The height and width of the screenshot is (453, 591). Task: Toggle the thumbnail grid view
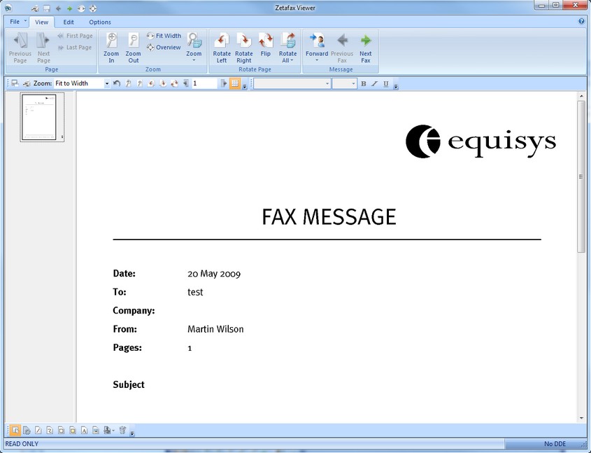click(x=236, y=83)
